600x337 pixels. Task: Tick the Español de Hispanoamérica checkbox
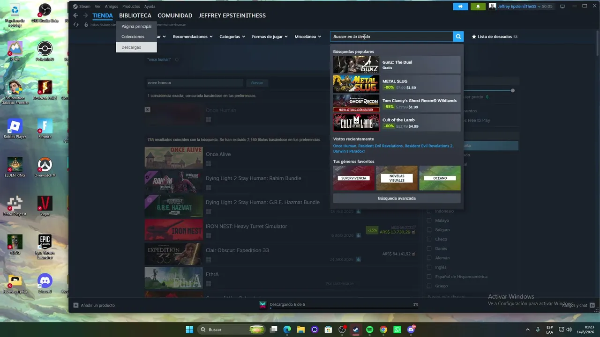[x=429, y=277]
